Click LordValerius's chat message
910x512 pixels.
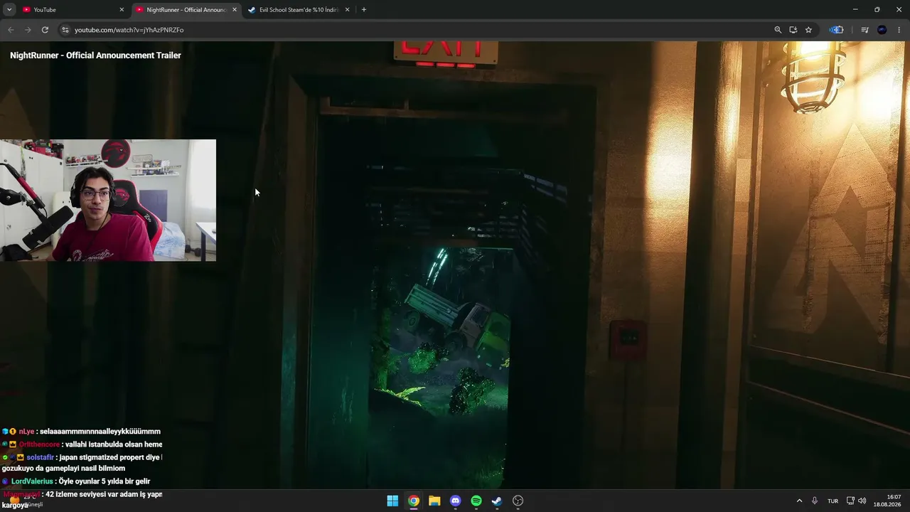click(77, 481)
